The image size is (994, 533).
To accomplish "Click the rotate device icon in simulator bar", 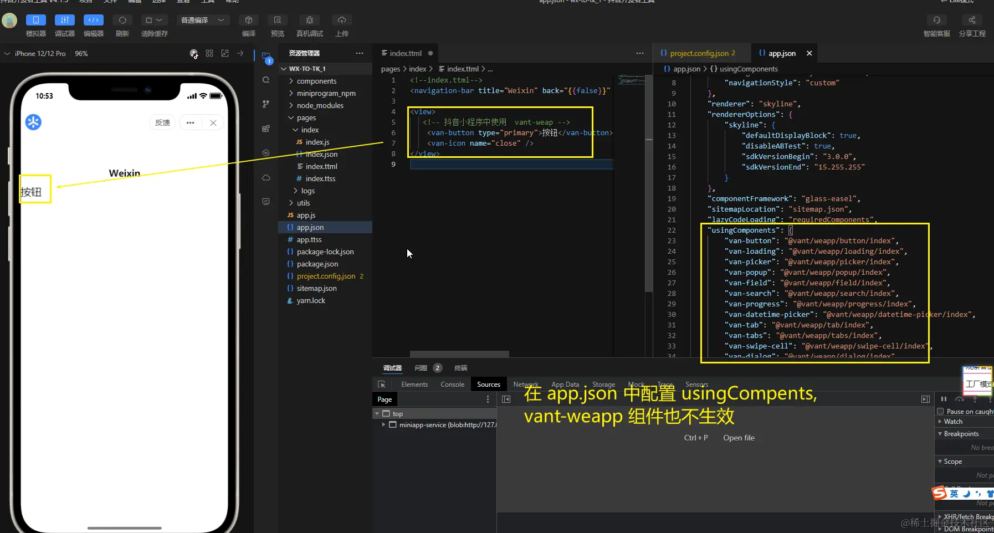I will [x=194, y=54].
